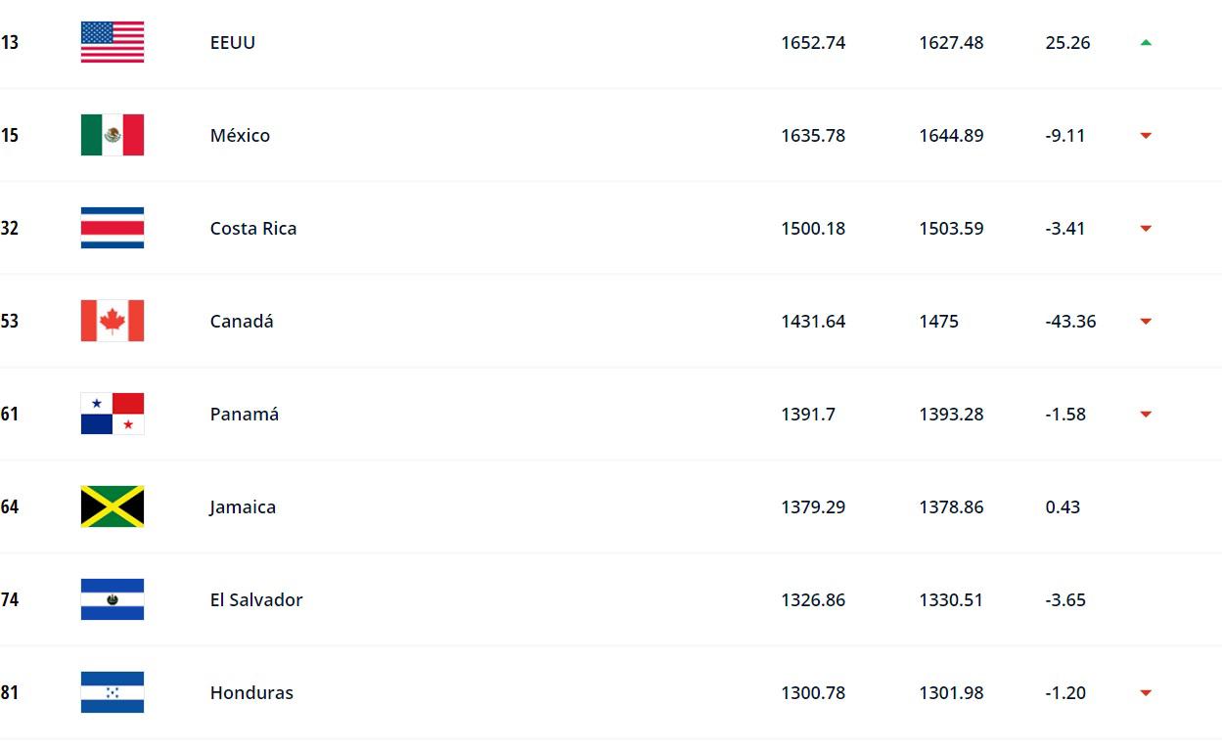The image size is (1222, 747).
Task: Click the United States flag icon
Action: [113, 42]
